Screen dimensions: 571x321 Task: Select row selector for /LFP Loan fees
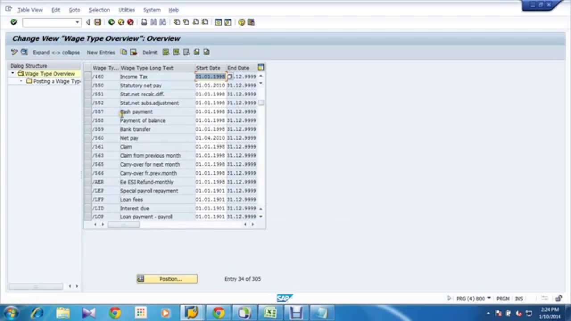pyautogui.click(x=87, y=199)
